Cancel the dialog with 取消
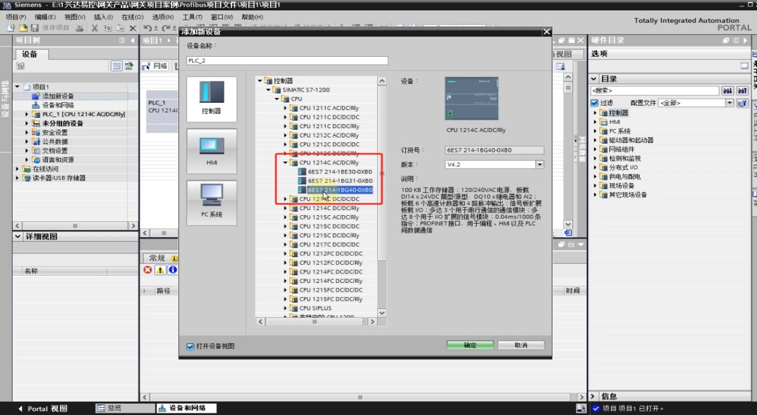Viewport: 757px width, 415px height. 521,345
